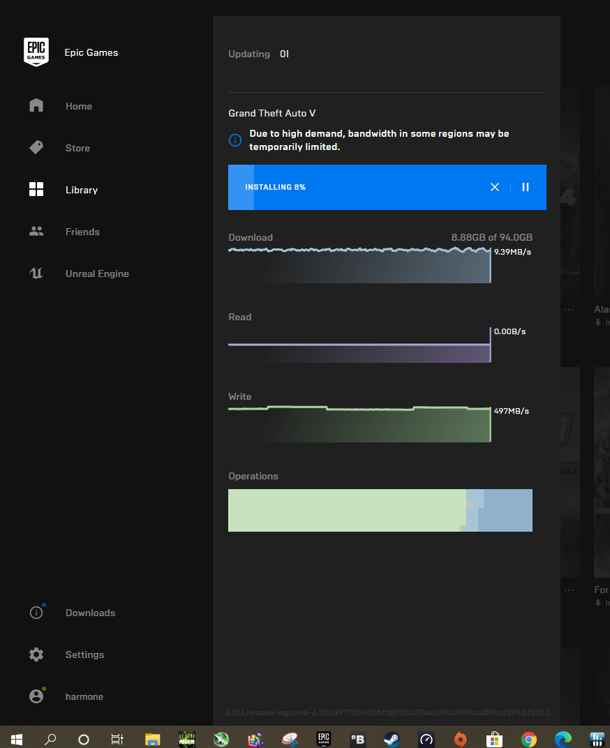Open the green X icon in taskbar
The width and height of the screenshot is (610, 748).
[x=221, y=740]
